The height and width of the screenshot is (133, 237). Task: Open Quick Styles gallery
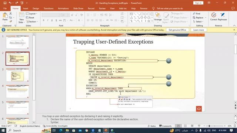[x=166, y=18]
